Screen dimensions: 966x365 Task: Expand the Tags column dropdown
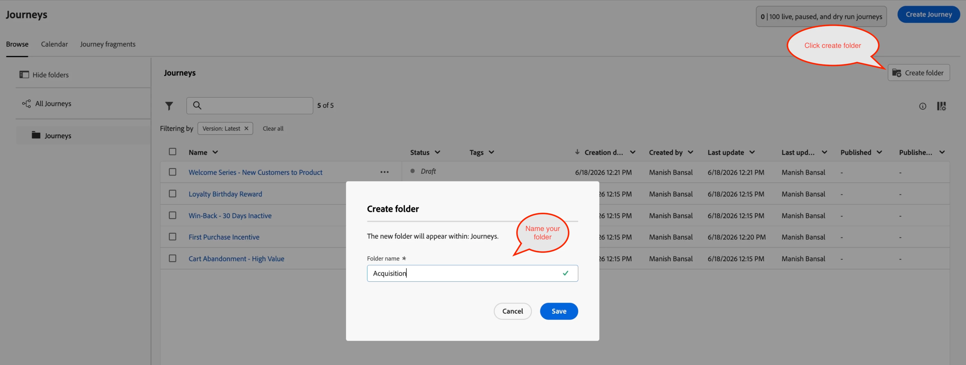491,152
